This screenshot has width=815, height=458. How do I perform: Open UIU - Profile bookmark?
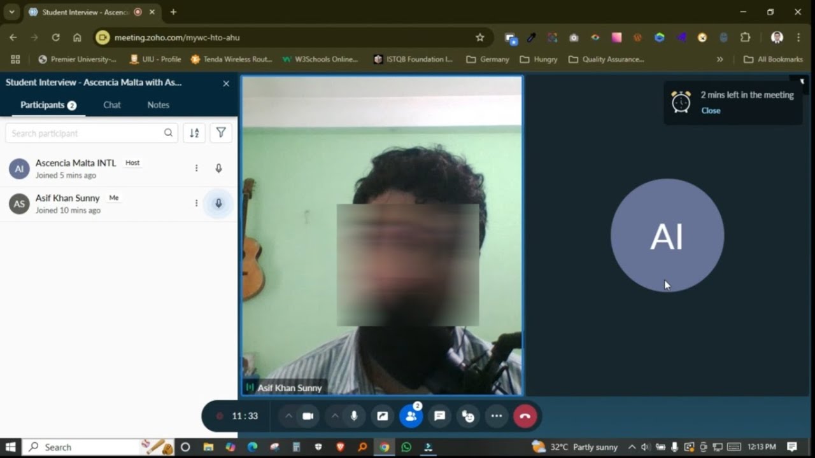pos(155,59)
